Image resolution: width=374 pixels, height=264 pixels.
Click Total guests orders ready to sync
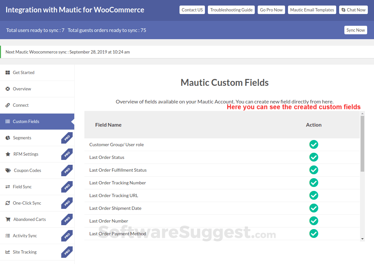pyautogui.click(x=107, y=30)
